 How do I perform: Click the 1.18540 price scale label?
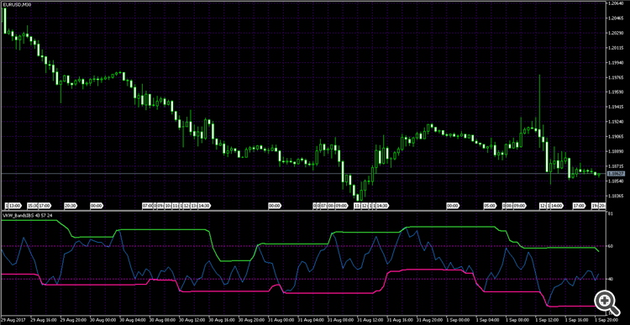616,181
